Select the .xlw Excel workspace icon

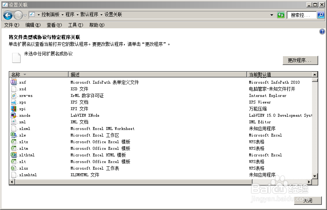(x=14, y=135)
